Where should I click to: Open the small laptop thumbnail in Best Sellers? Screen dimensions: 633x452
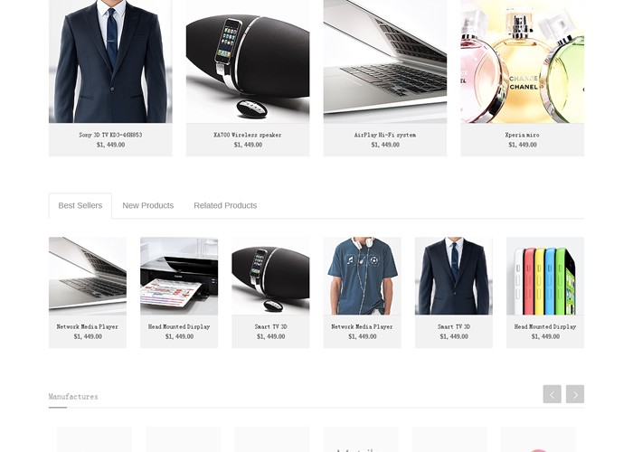pyautogui.click(x=88, y=276)
